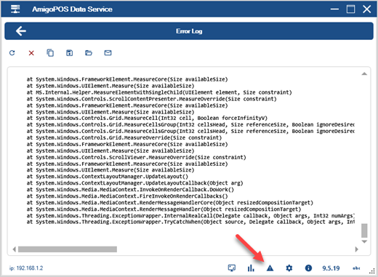This screenshot has width=378, height=277.
Task: Open the monitor icon in status bar
Action: pyautogui.click(x=232, y=268)
